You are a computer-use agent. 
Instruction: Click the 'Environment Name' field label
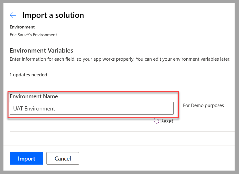(34, 96)
